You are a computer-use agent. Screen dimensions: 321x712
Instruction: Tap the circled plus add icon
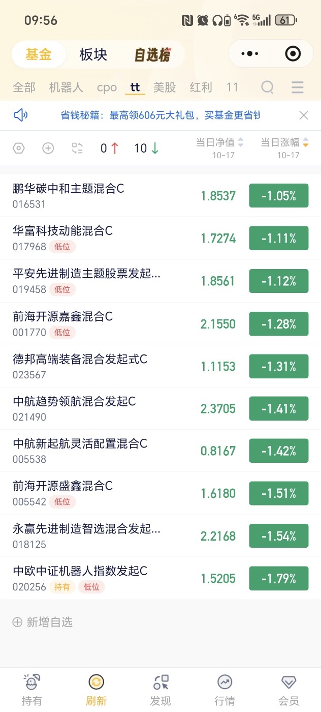pos(48,148)
